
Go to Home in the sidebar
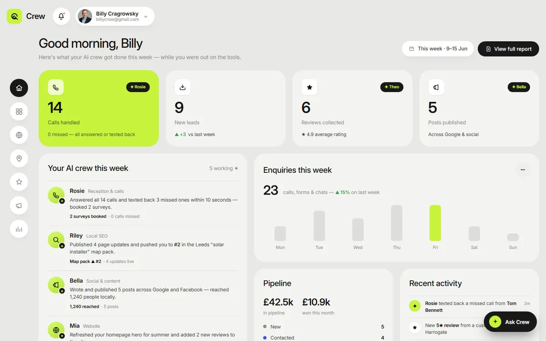coord(19,88)
